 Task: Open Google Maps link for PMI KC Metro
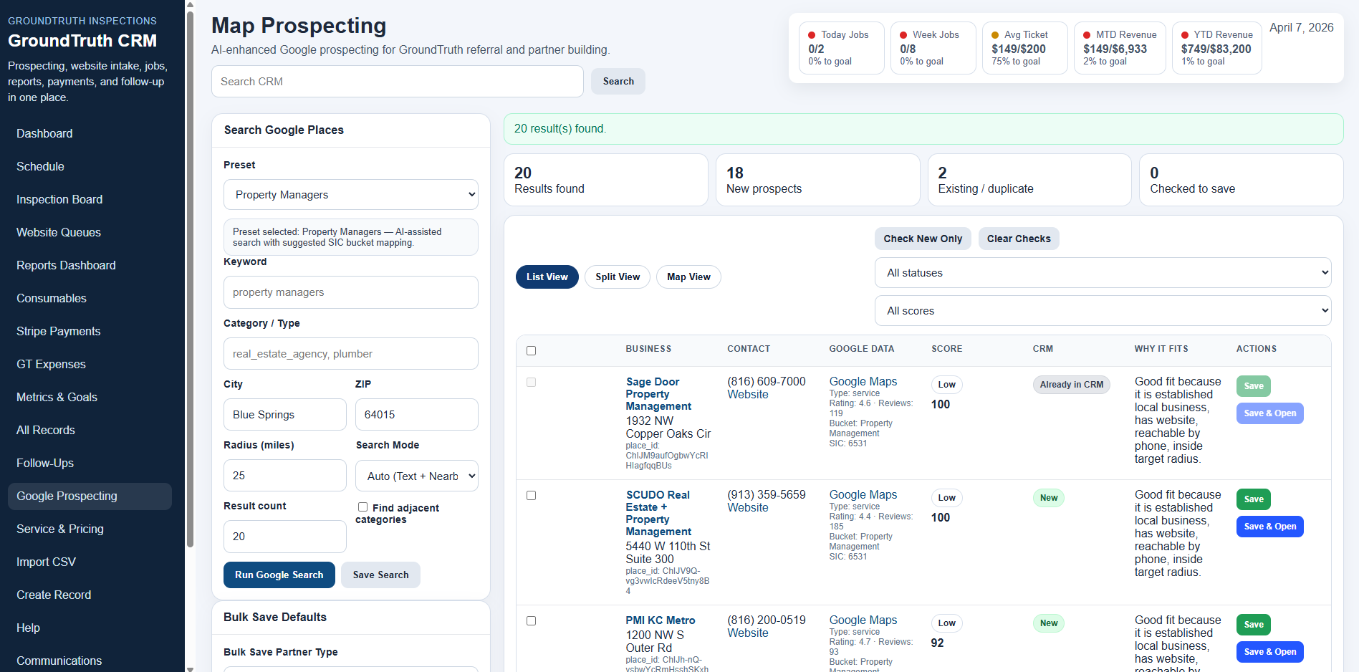click(x=863, y=620)
